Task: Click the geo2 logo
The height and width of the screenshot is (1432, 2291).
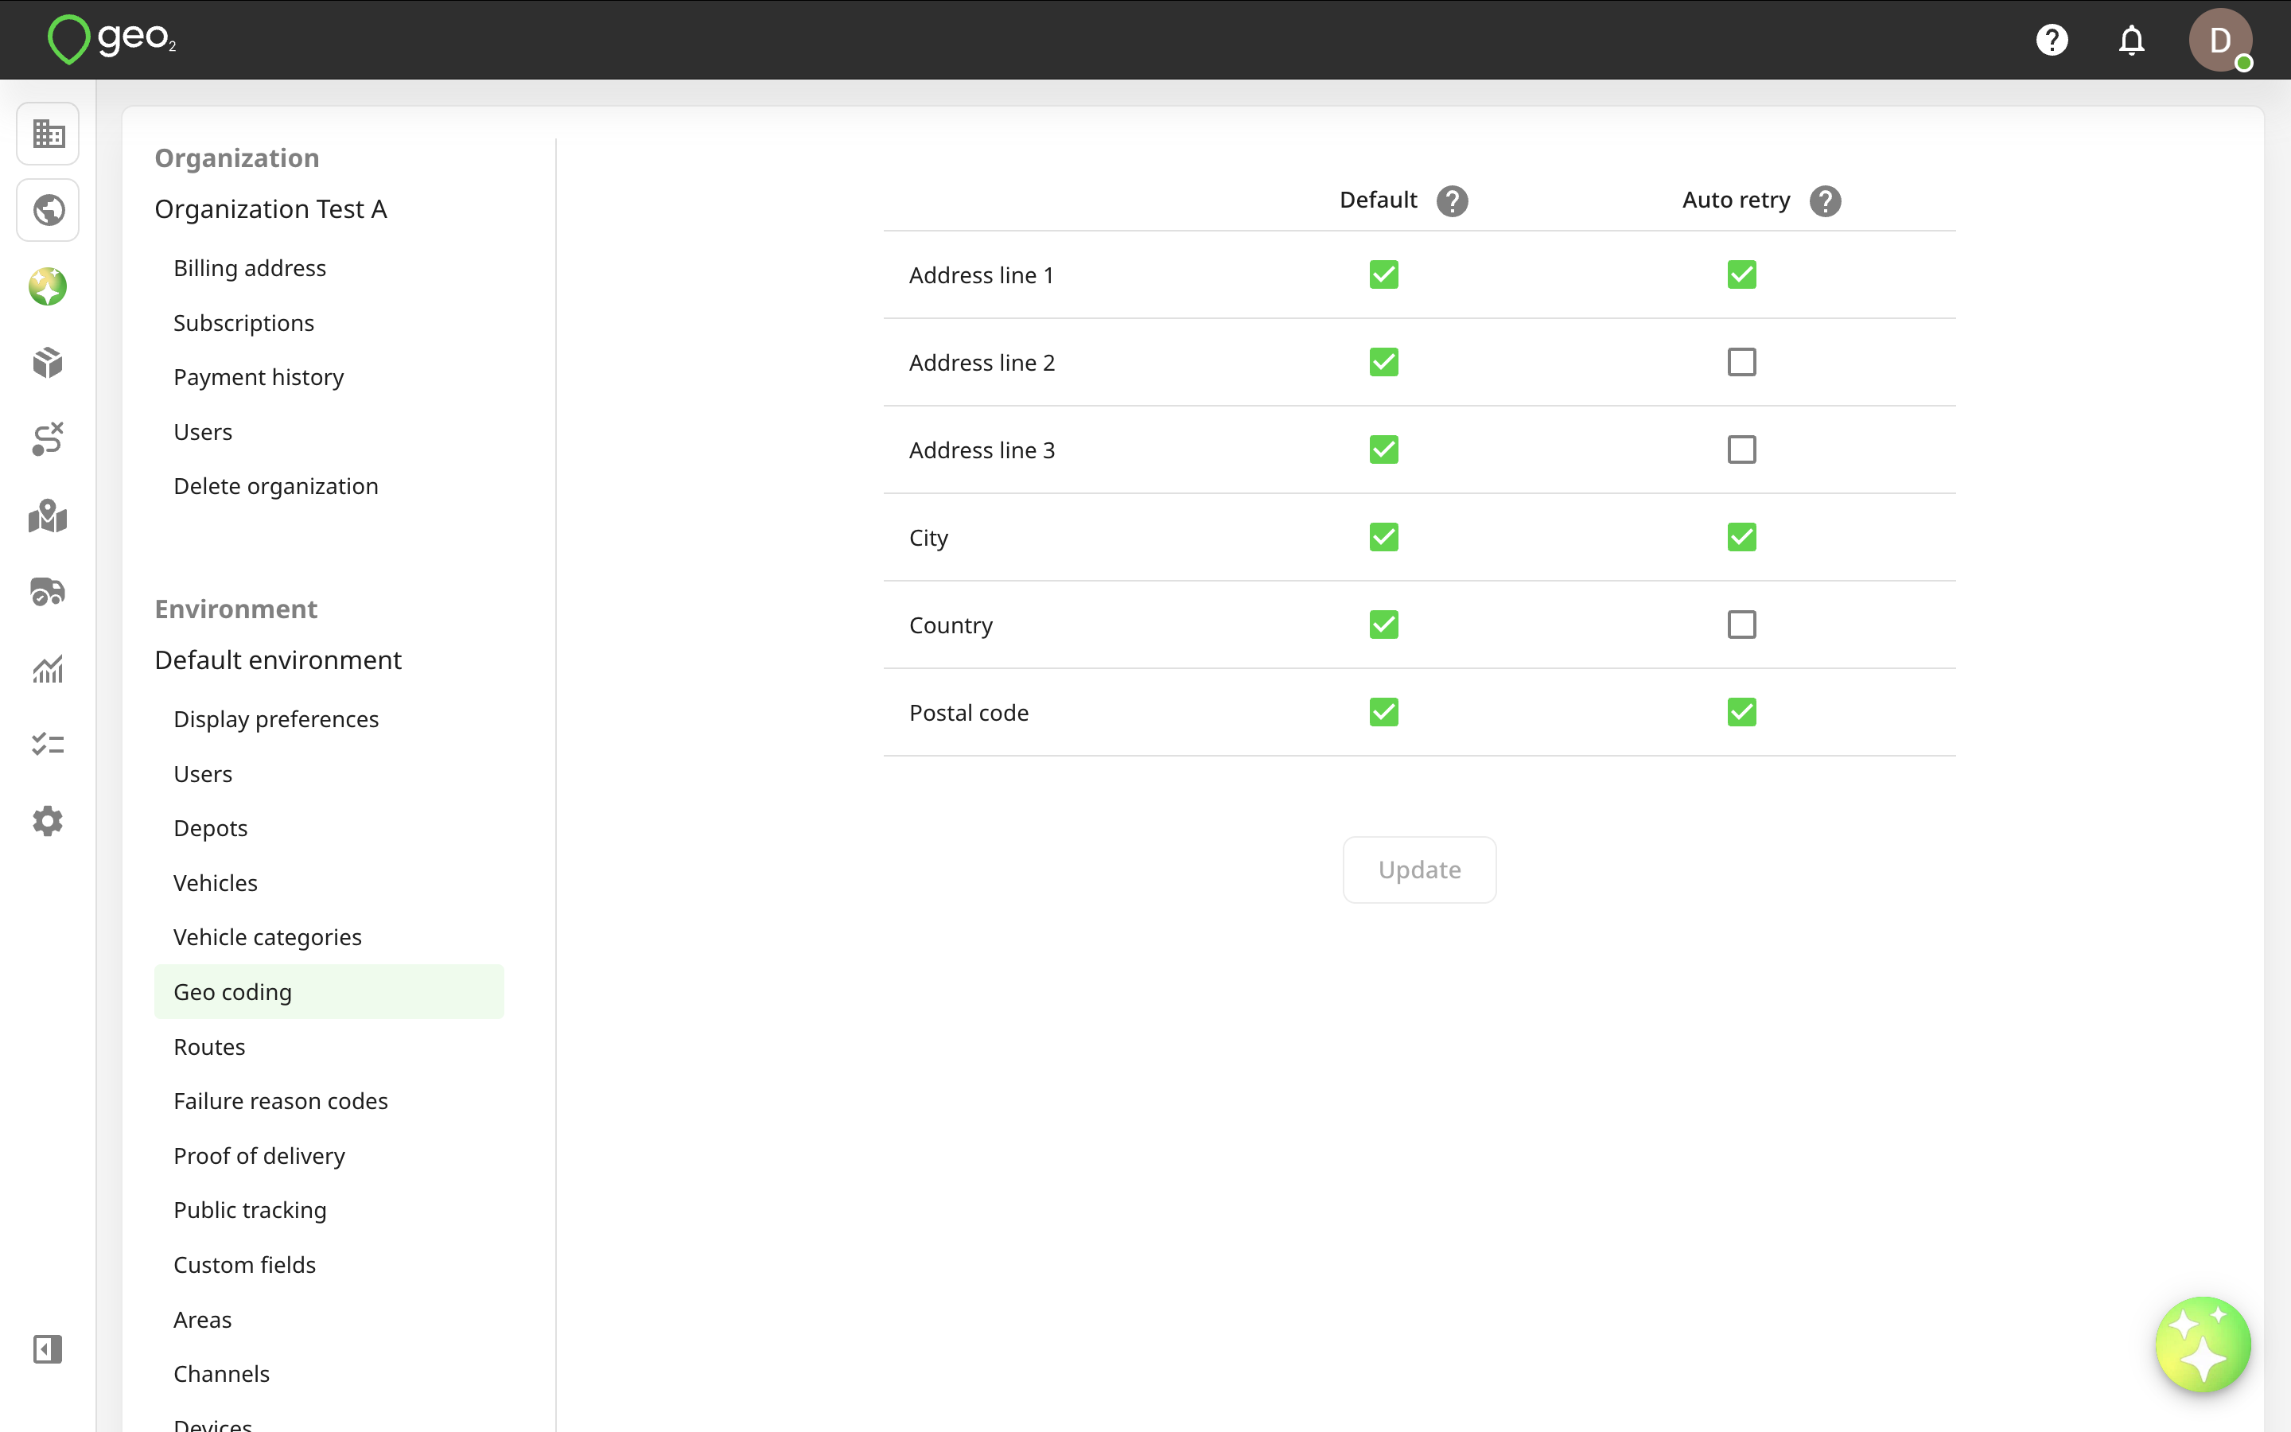Action: click(111, 40)
